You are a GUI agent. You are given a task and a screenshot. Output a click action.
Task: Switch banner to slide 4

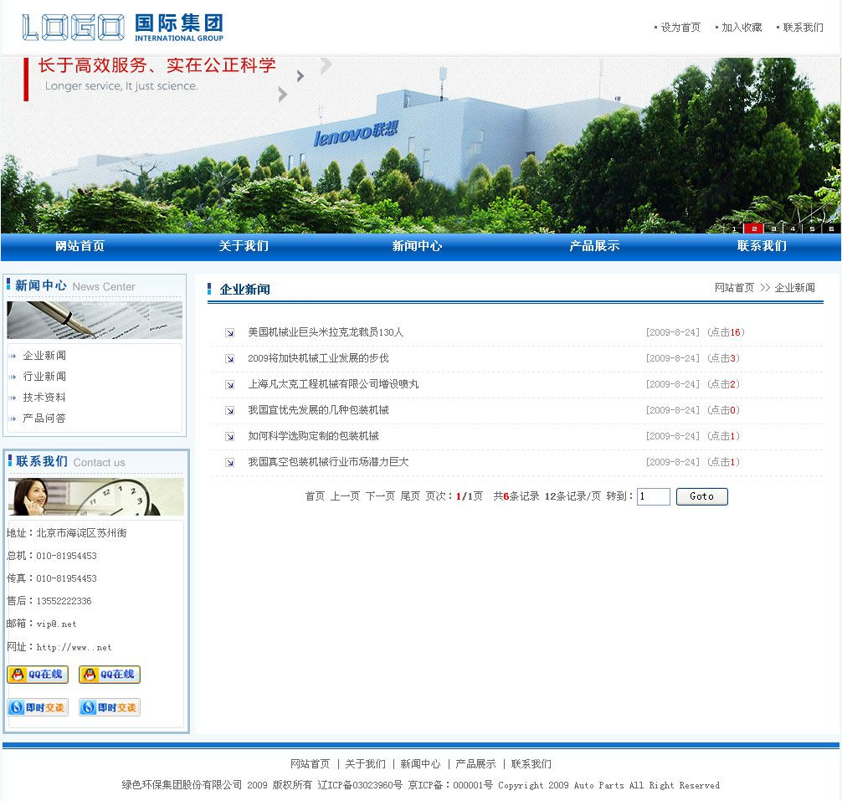coord(793,228)
